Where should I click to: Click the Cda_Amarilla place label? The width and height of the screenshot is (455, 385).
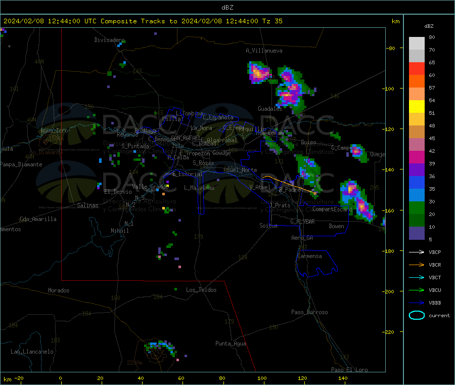(38, 219)
